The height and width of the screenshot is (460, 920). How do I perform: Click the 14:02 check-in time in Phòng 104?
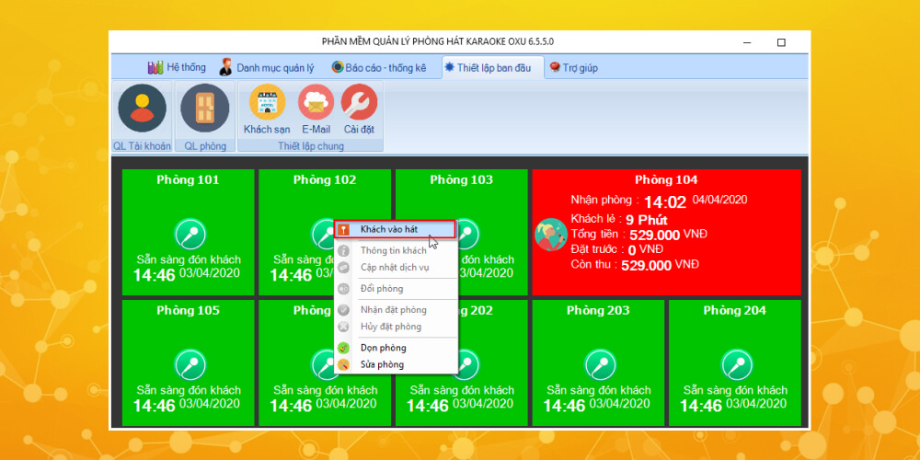(665, 202)
